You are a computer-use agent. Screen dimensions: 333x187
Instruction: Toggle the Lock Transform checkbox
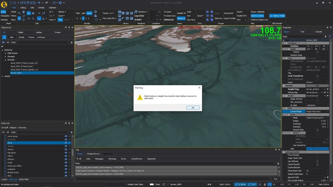point(317,76)
